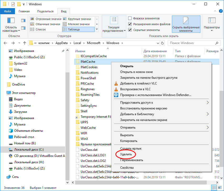Expand Добавить в библиотеку submenu
224x191 pixels.
tap(161, 114)
